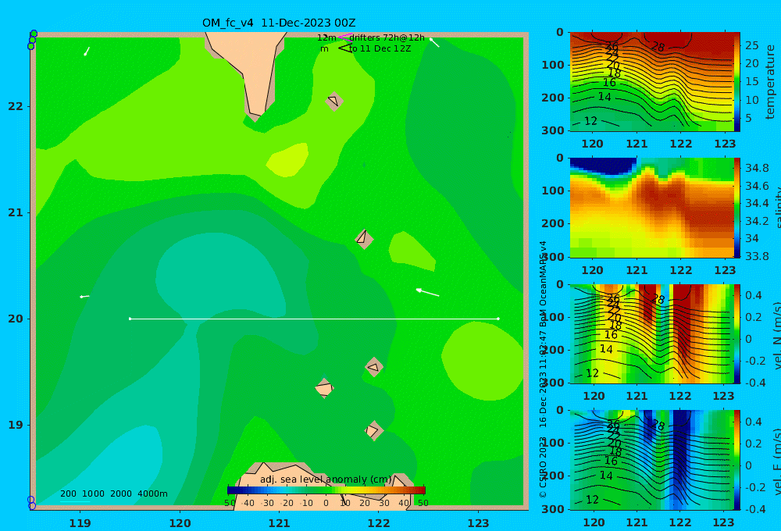Click the vel. E panel color bar

(737, 460)
